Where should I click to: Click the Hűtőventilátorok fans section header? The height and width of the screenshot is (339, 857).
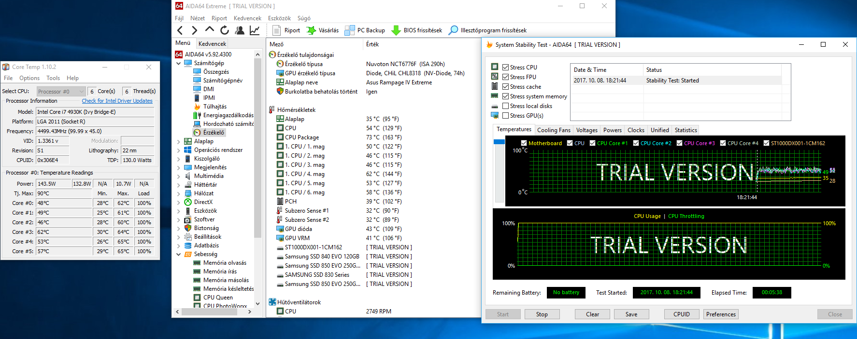click(x=299, y=302)
